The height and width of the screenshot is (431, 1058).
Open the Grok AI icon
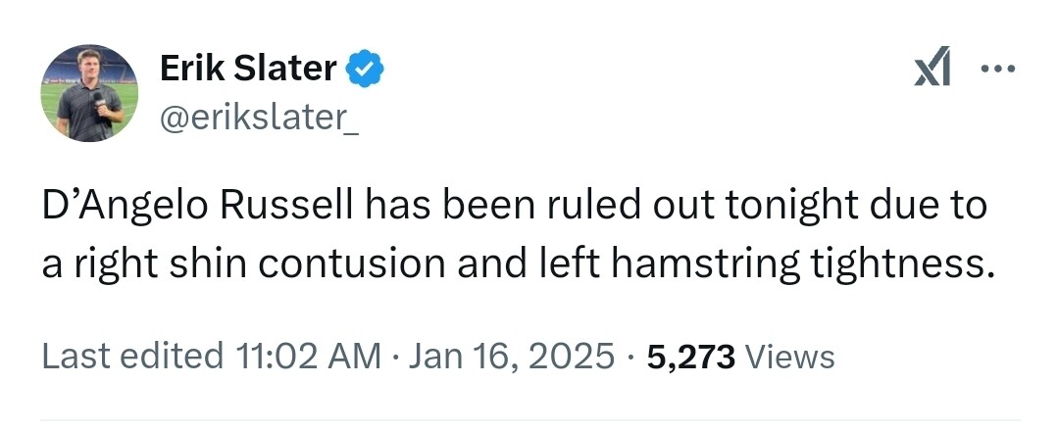pos(932,71)
